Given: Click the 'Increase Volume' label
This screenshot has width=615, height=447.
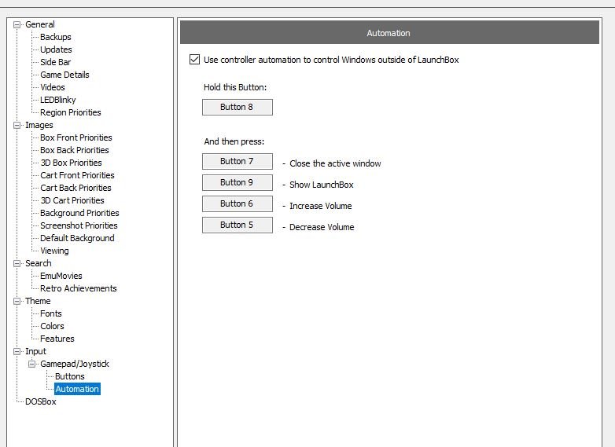Looking at the screenshot, I should (x=320, y=206).
